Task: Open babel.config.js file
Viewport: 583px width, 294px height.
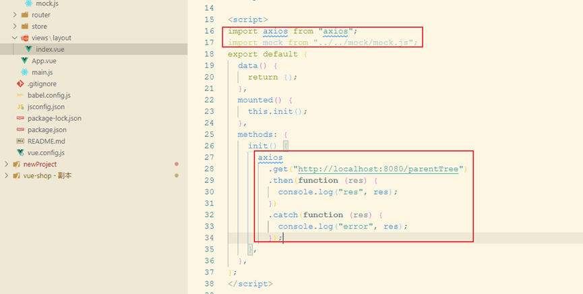Action: click(x=49, y=95)
